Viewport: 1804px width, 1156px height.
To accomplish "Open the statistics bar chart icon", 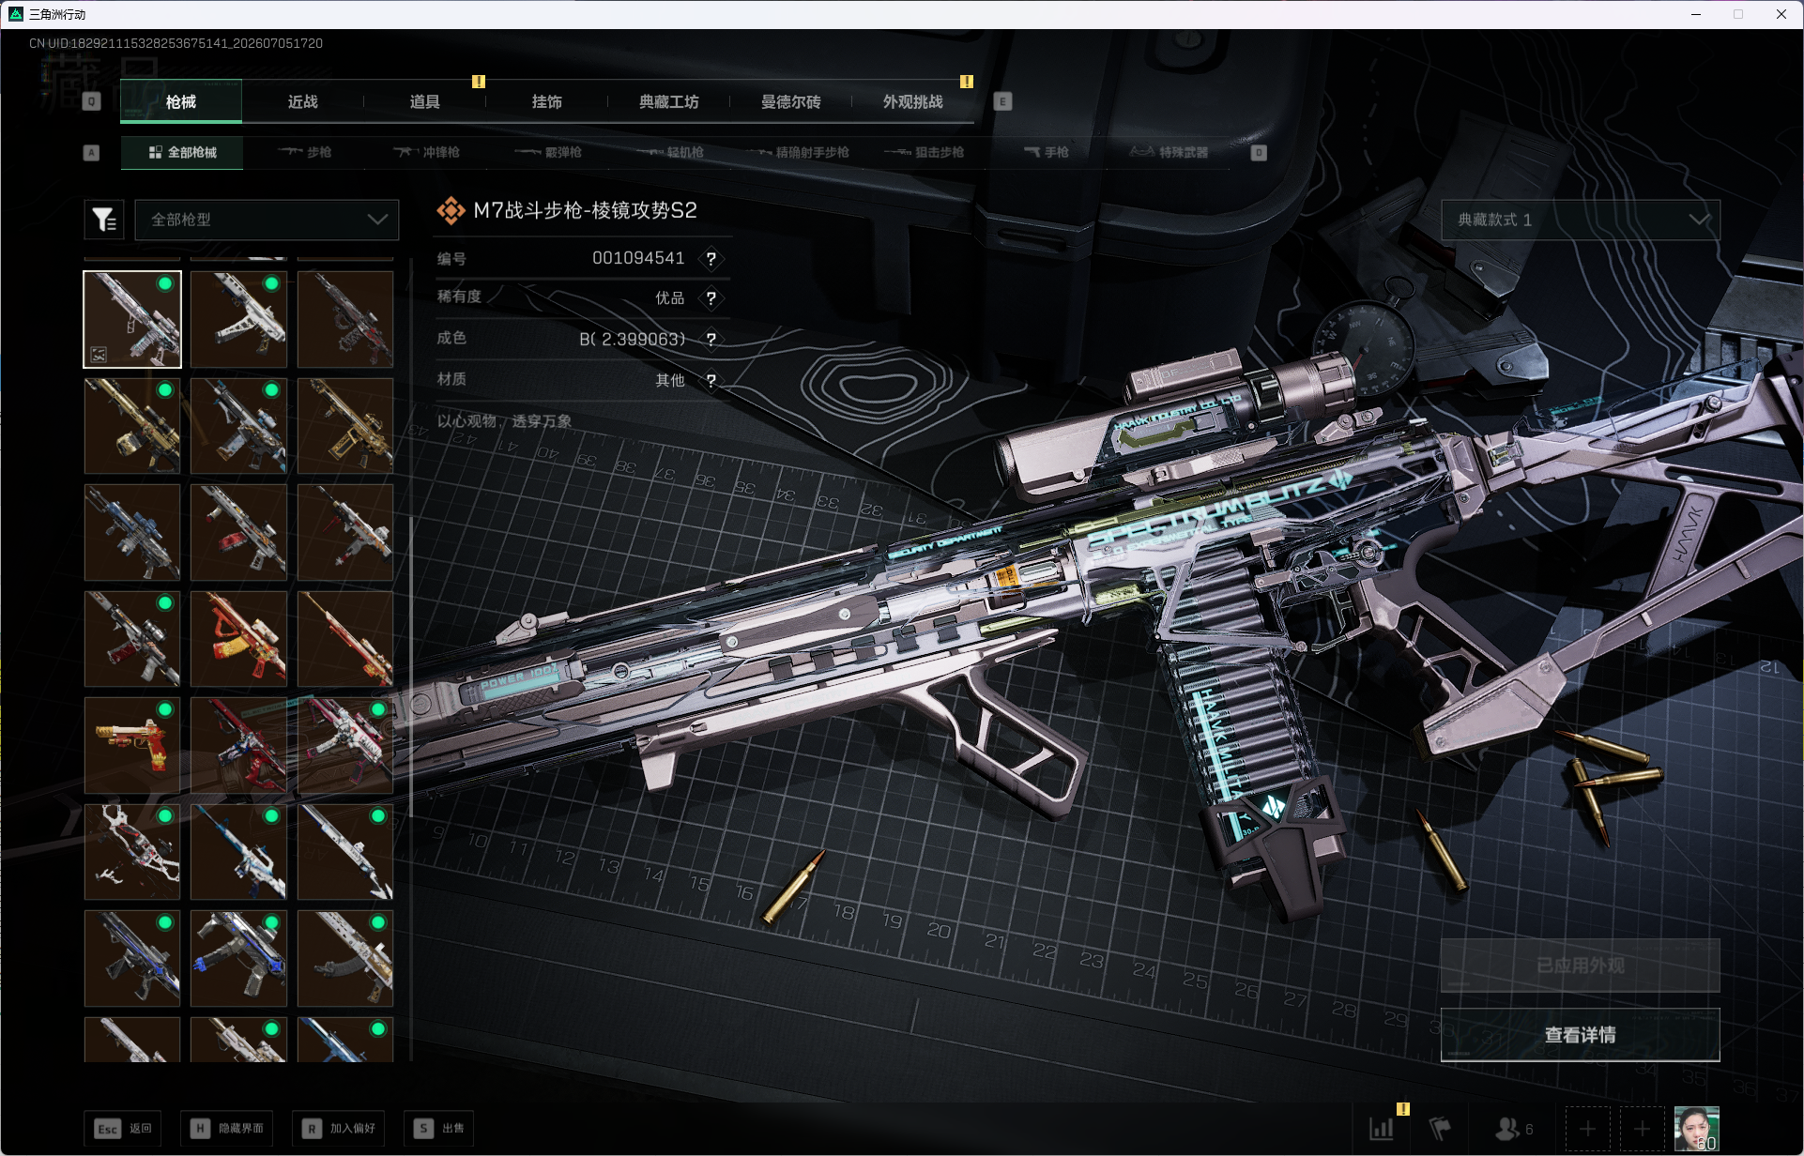I will point(1382,1128).
